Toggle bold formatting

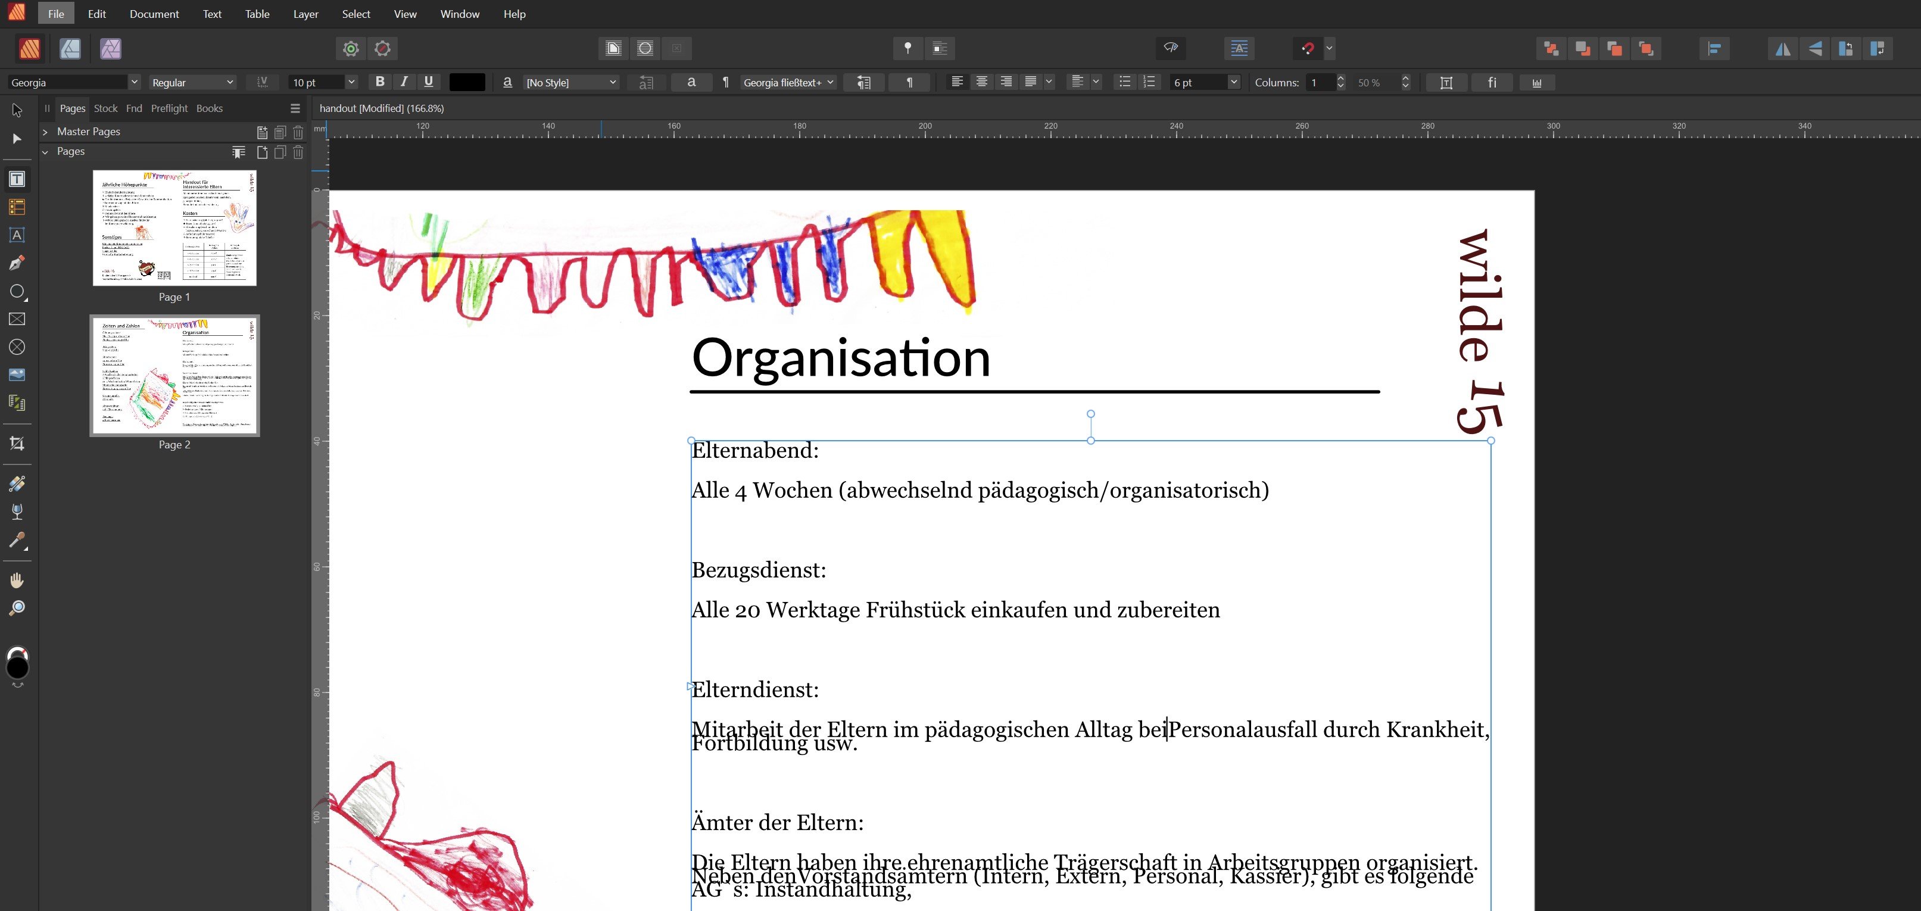(381, 82)
